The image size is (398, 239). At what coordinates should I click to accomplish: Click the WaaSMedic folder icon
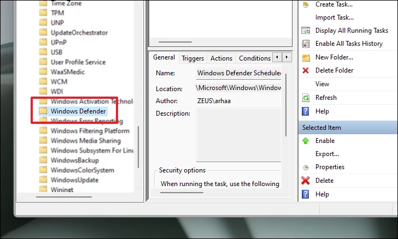pyautogui.click(x=43, y=71)
